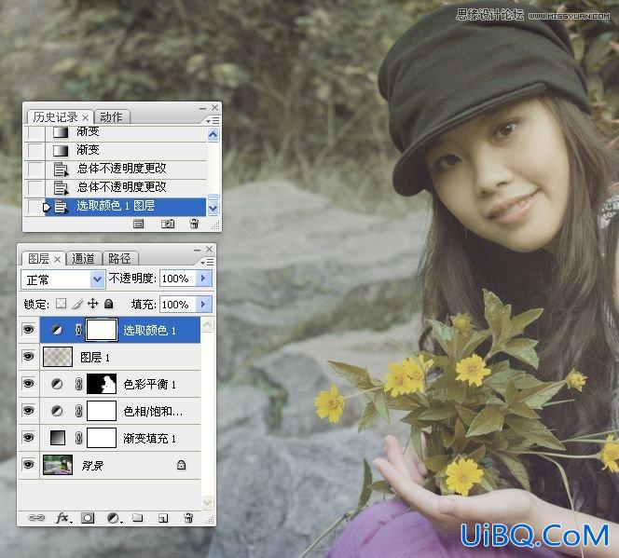Toggle visibility of 色彩平衡 1 layer
Screen dimensions: 619x558
(28, 383)
